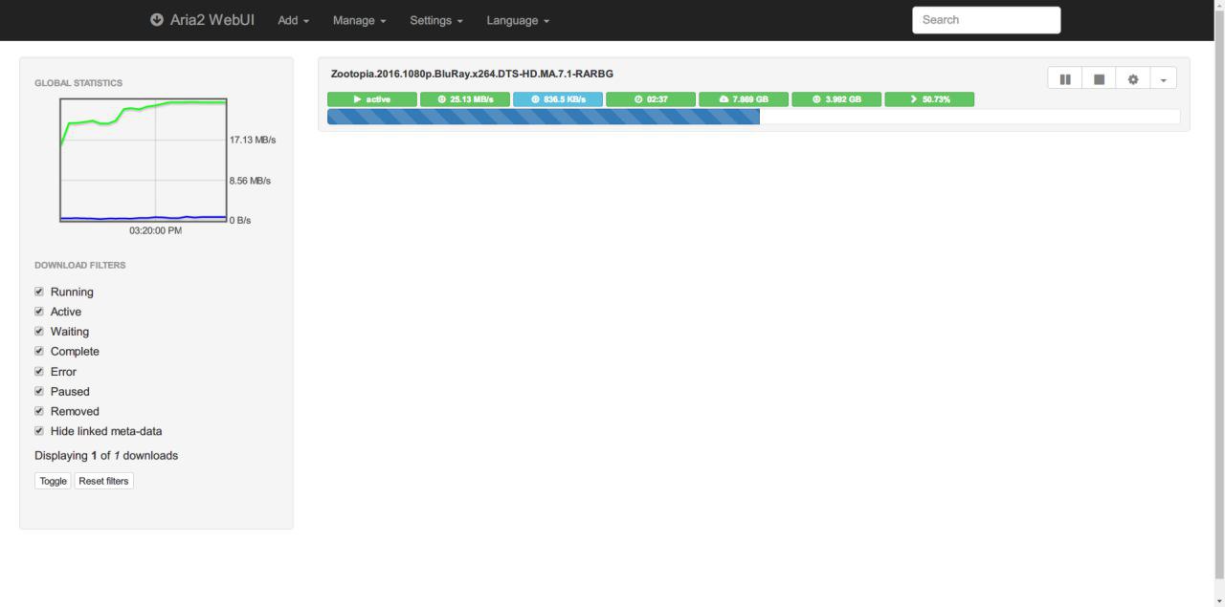
Task: Click the Displaying 1 of 1 downloads text
Action: 106,456
